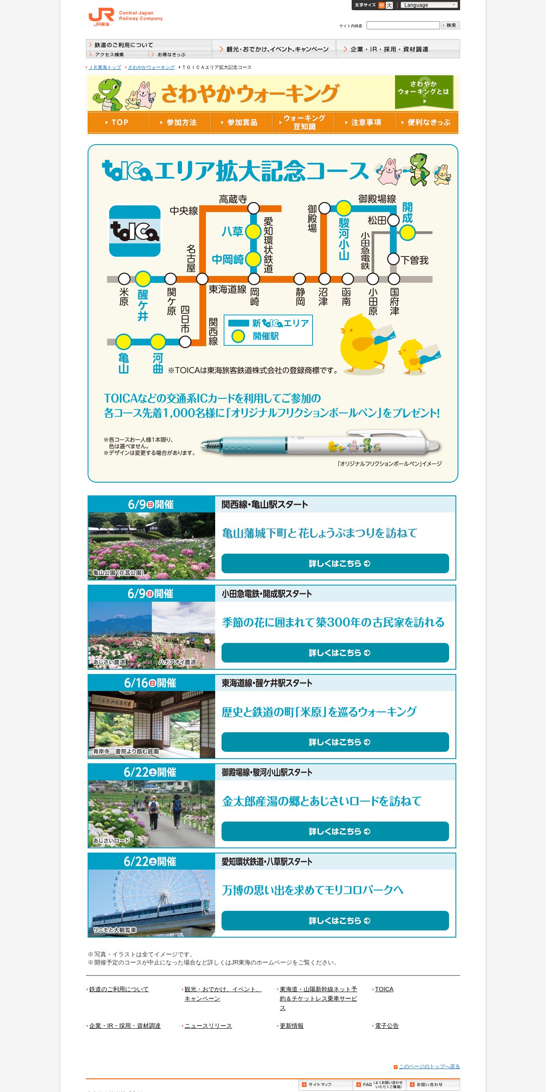Click the JR Central Japan Railway logo
546x1092 pixels.
[x=125, y=17]
